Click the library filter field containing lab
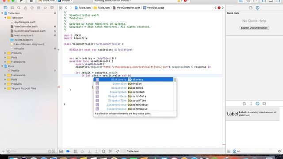Screen dimensions: 283x159 click(256, 151)
